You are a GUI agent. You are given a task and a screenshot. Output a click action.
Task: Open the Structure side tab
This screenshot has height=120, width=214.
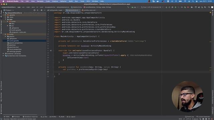click(1, 86)
